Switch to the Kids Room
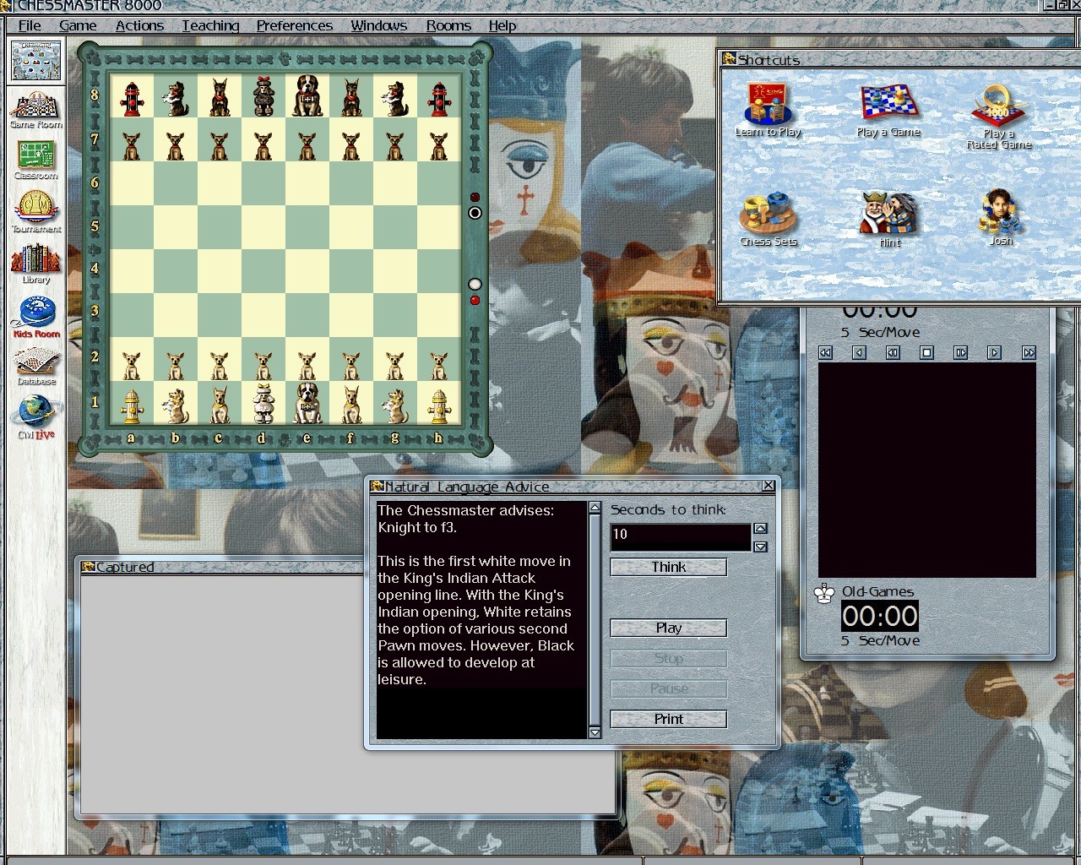The height and width of the screenshot is (865, 1081). 36,317
